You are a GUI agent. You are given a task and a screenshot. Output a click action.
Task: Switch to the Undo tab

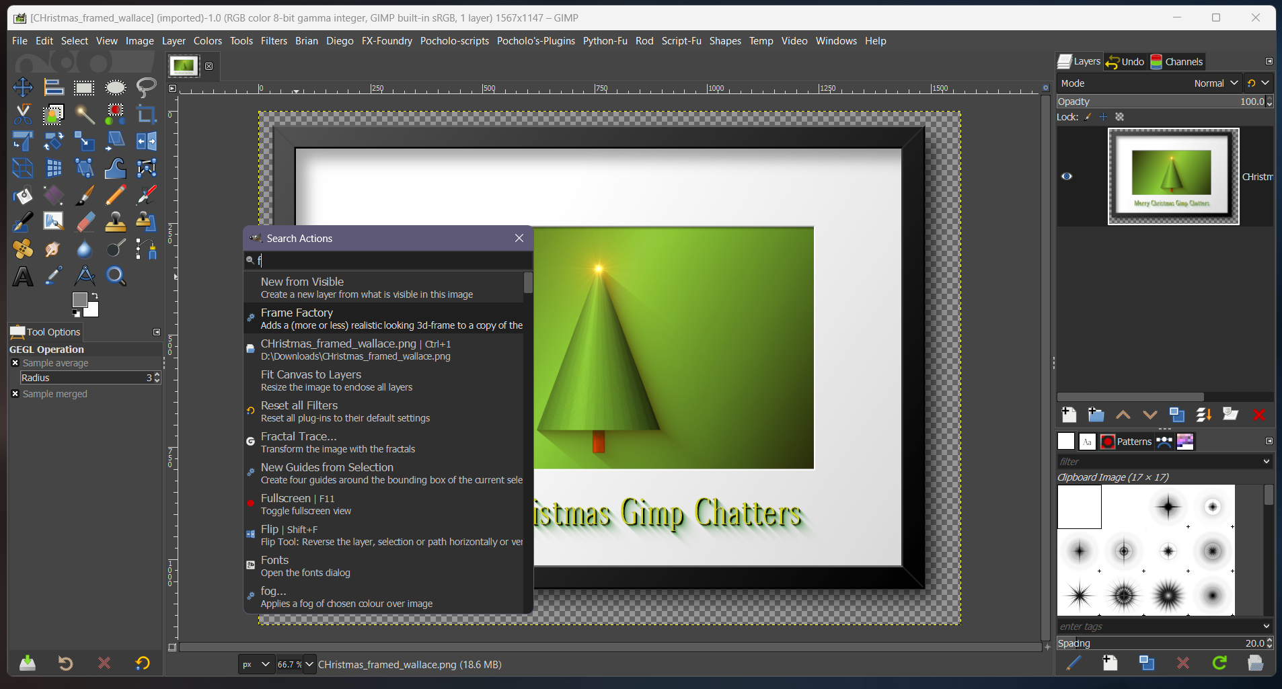(x=1125, y=62)
